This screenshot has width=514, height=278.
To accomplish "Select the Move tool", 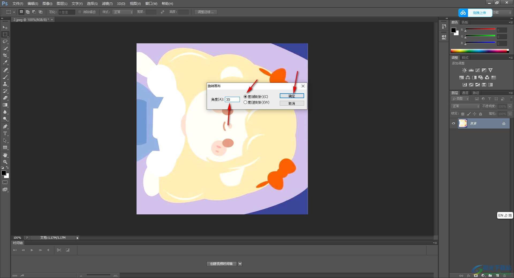I will point(5,28).
